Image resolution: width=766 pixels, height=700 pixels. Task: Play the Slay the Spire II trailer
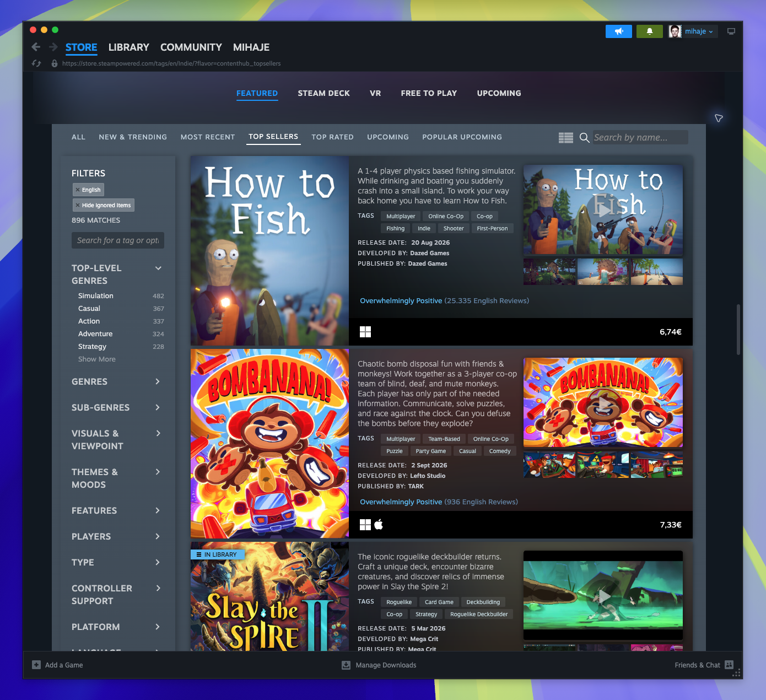[x=603, y=596]
